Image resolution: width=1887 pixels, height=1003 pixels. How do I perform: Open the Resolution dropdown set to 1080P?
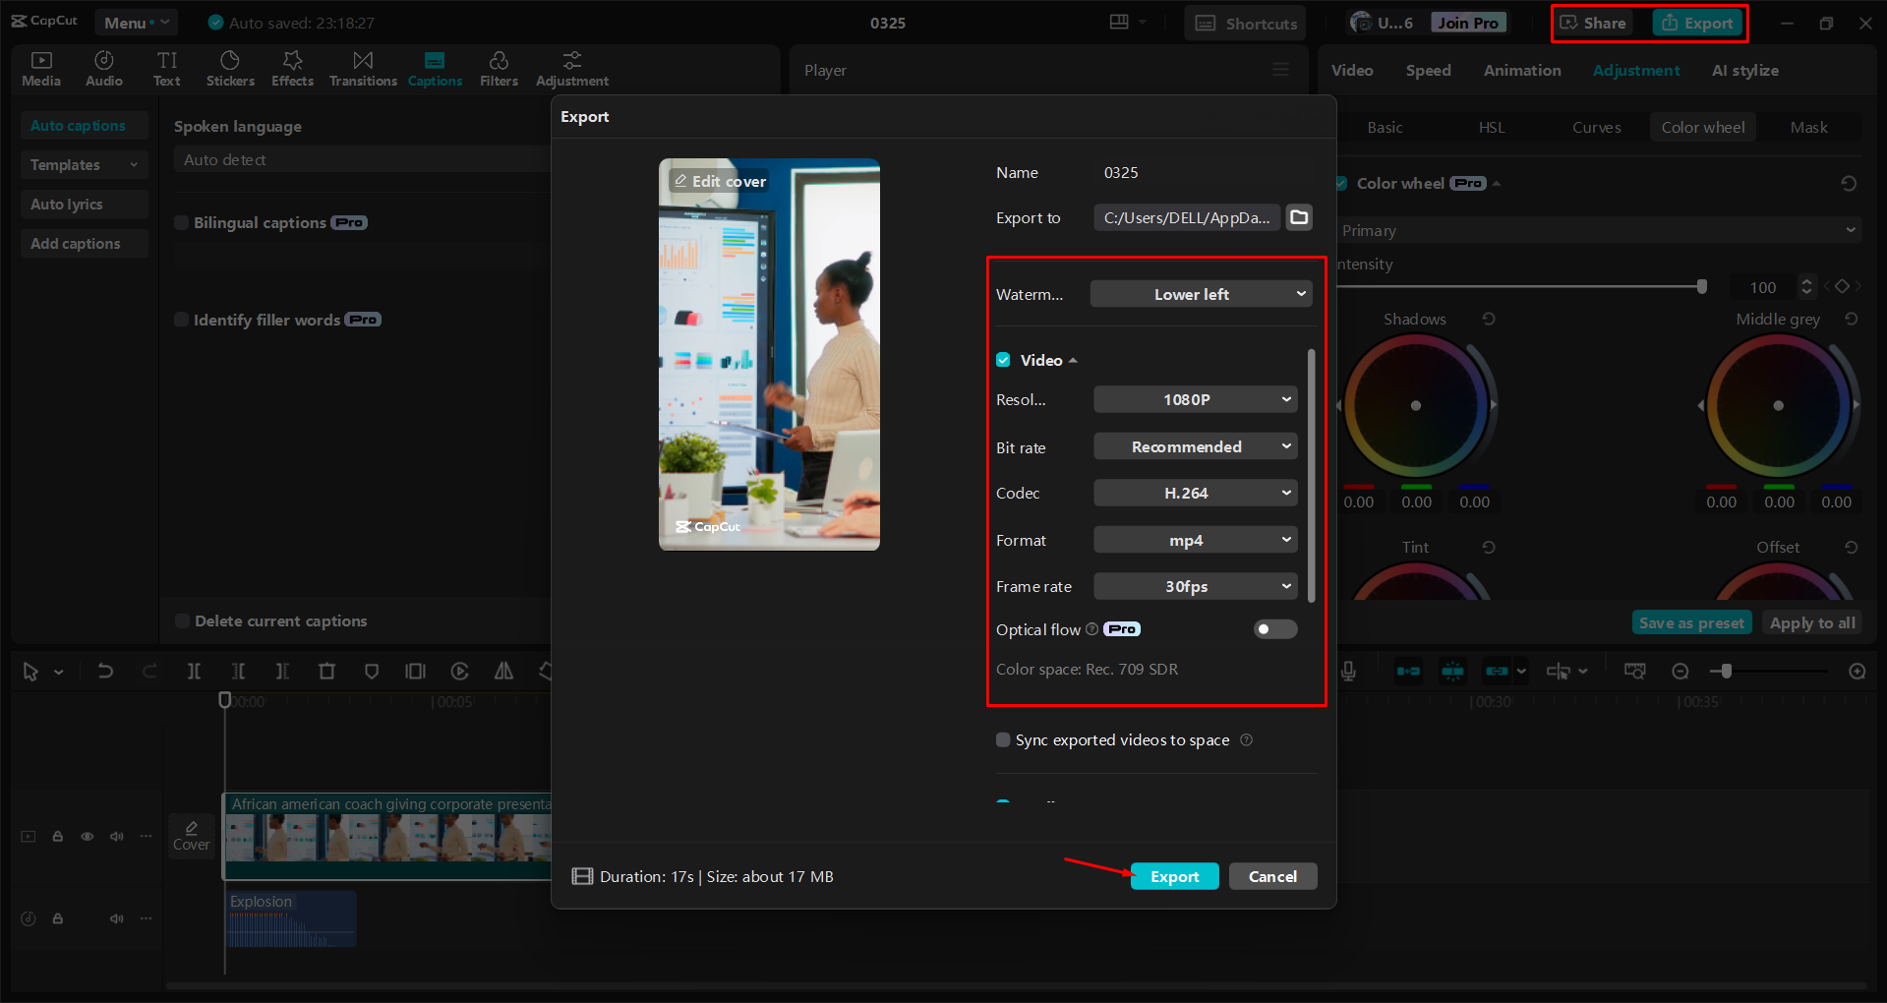coord(1195,399)
